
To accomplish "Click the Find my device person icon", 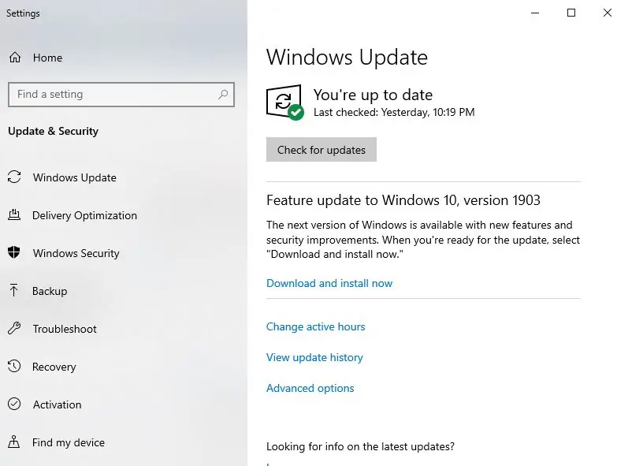I will [13, 442].
